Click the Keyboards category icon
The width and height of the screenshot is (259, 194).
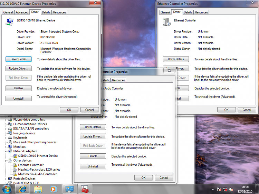coord(10,137)
